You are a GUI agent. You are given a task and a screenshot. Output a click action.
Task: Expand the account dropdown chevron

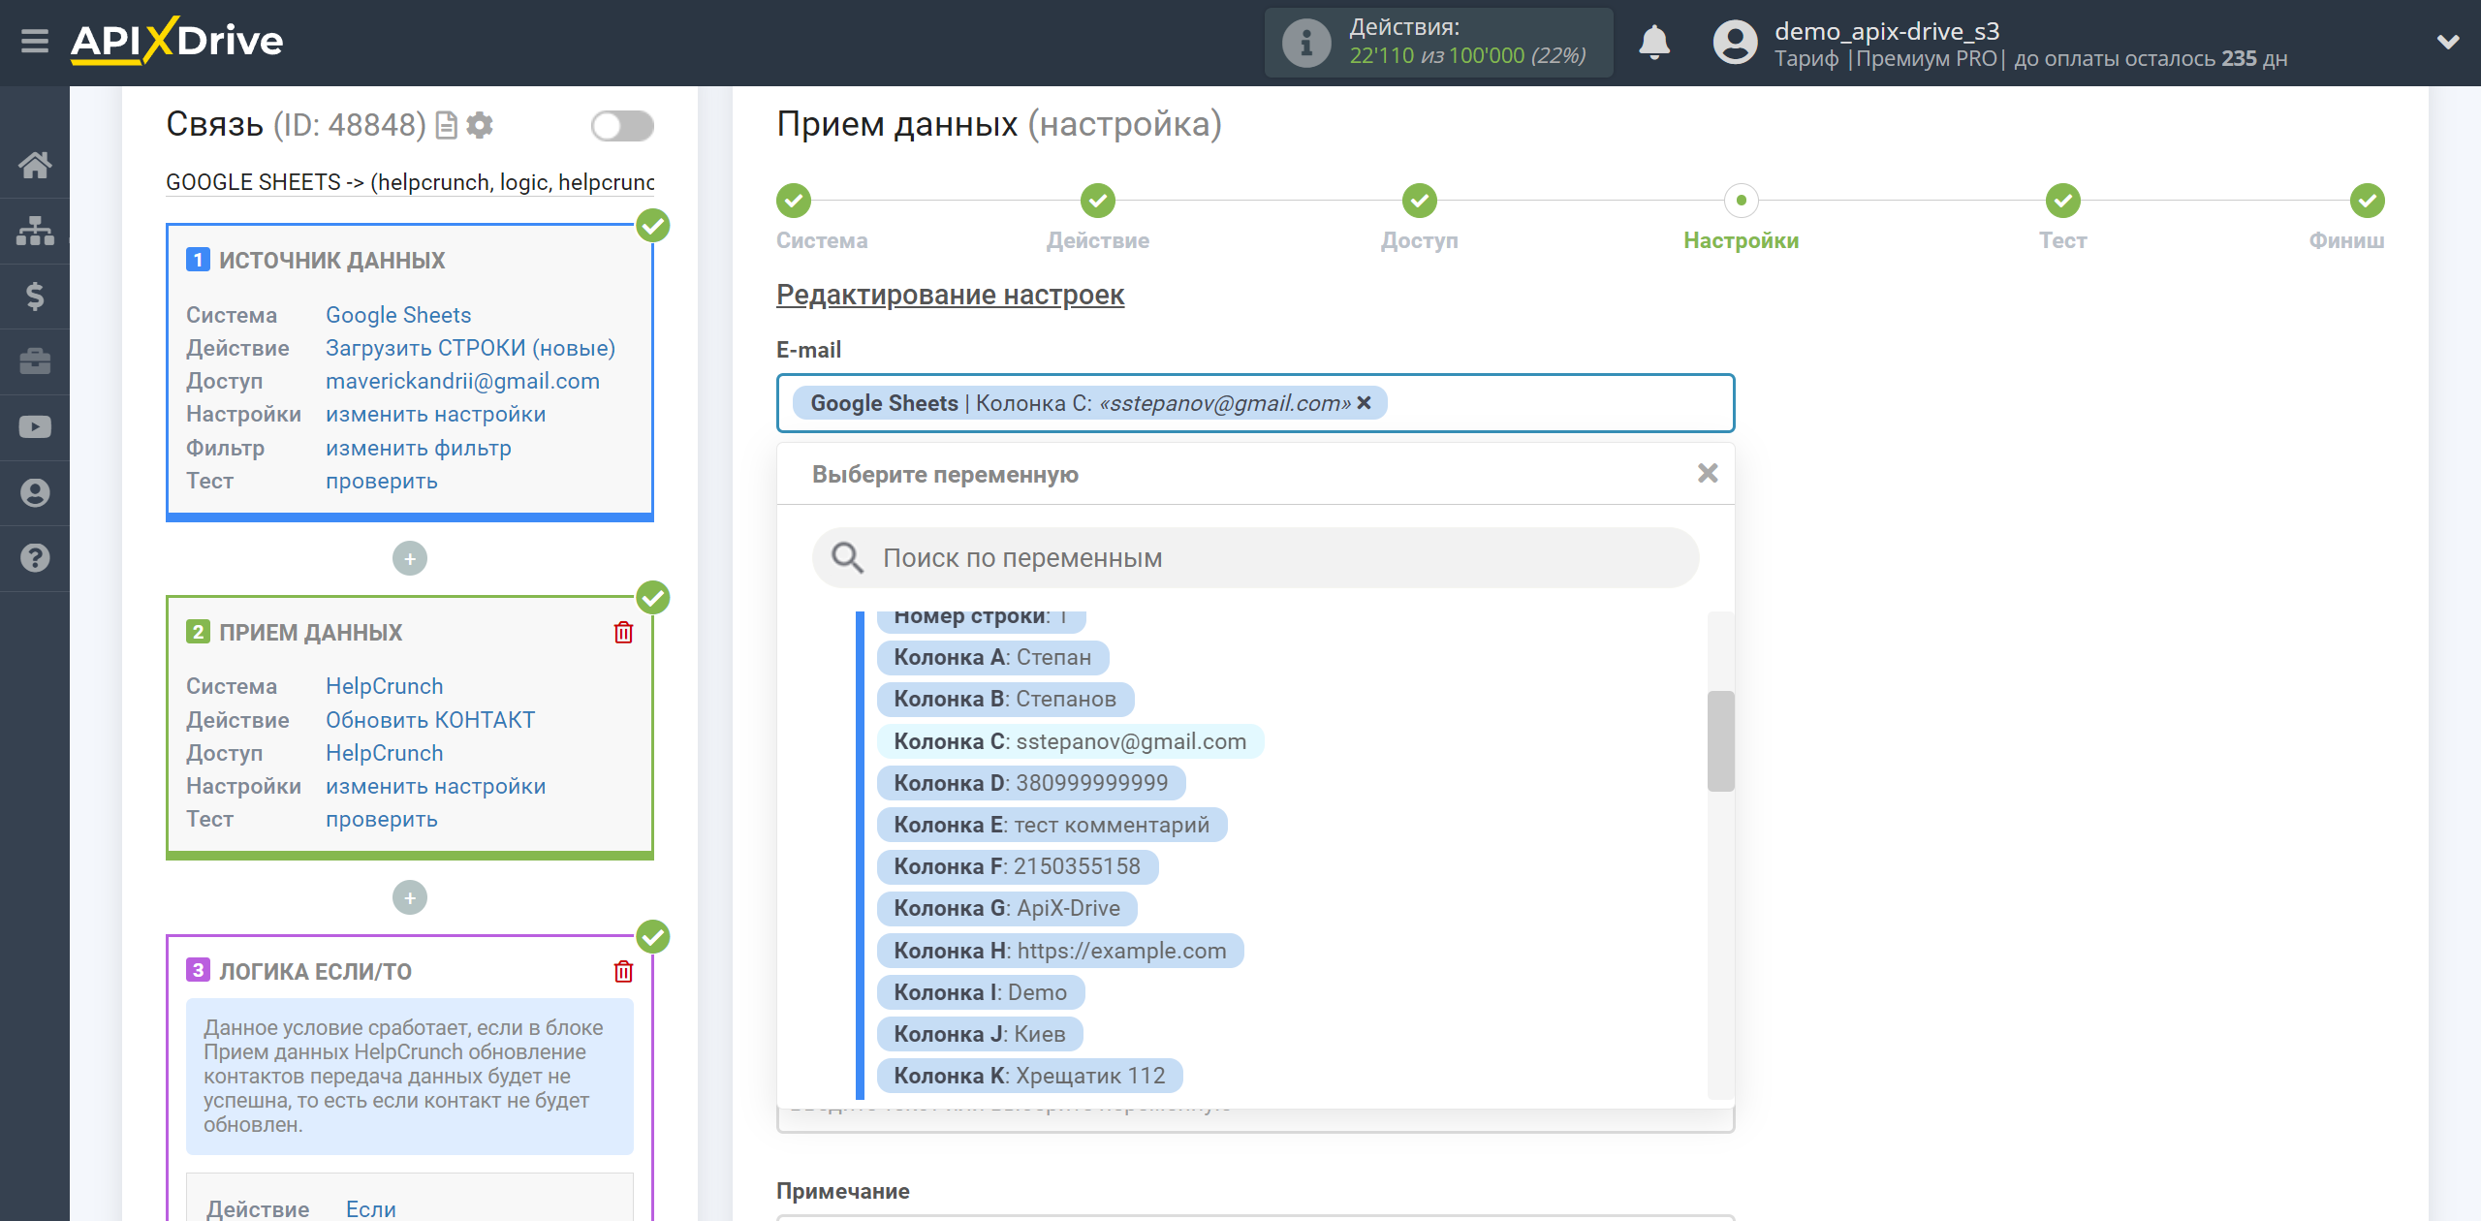[2448, 42]
